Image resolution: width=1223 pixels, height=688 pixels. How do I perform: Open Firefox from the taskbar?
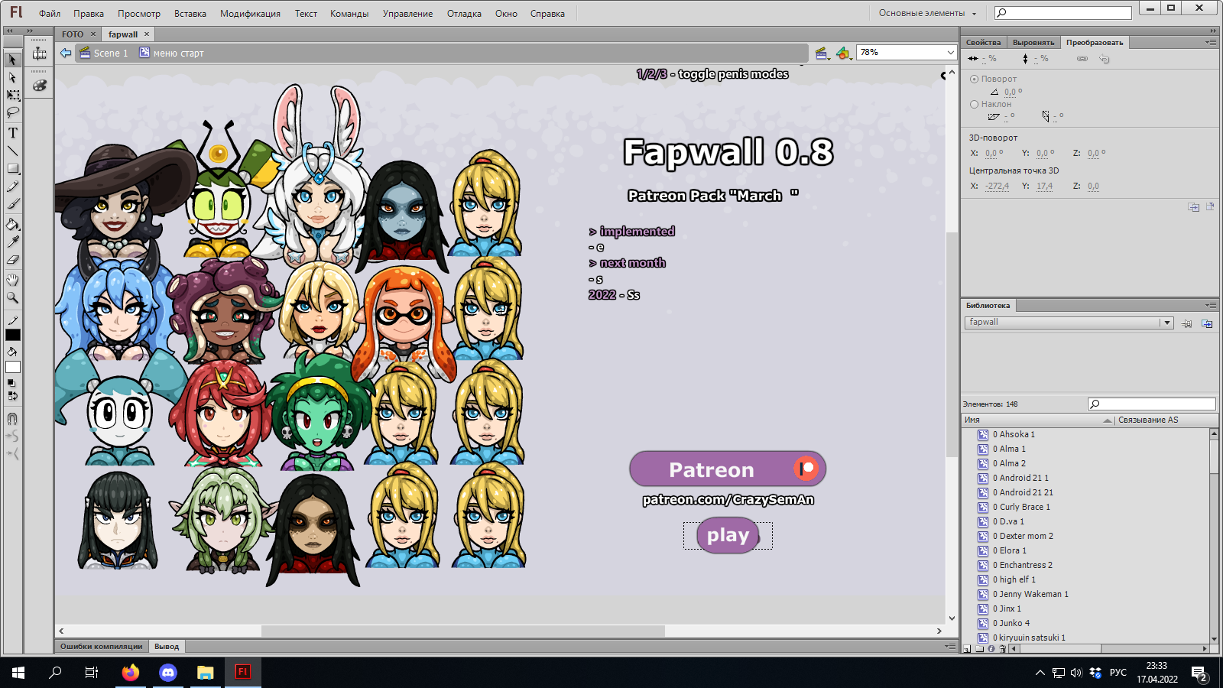pos(131,673)
